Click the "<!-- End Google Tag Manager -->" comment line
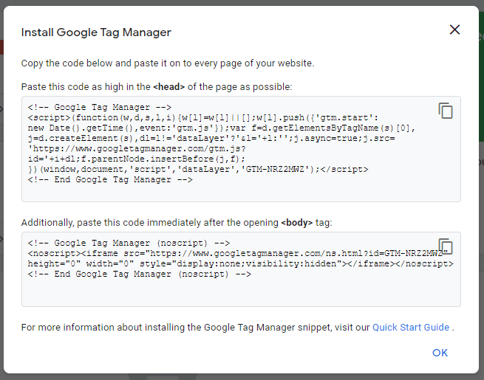 [x=110, y=180]
